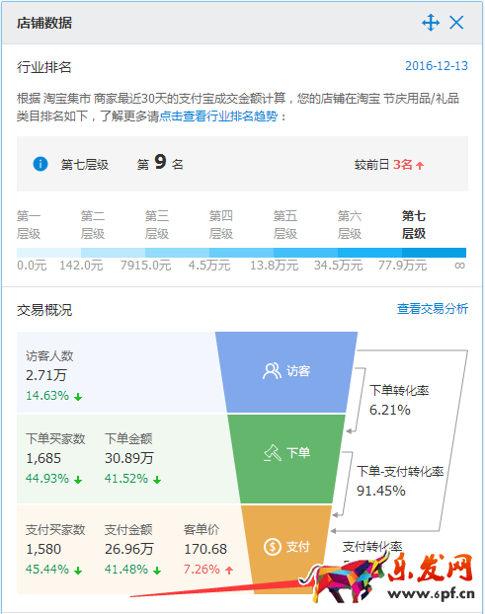Image resolution: width=485 pixels, height=614 pixels.
Task: Click the order gavel icon in the funnel
Action: [273, 453]
